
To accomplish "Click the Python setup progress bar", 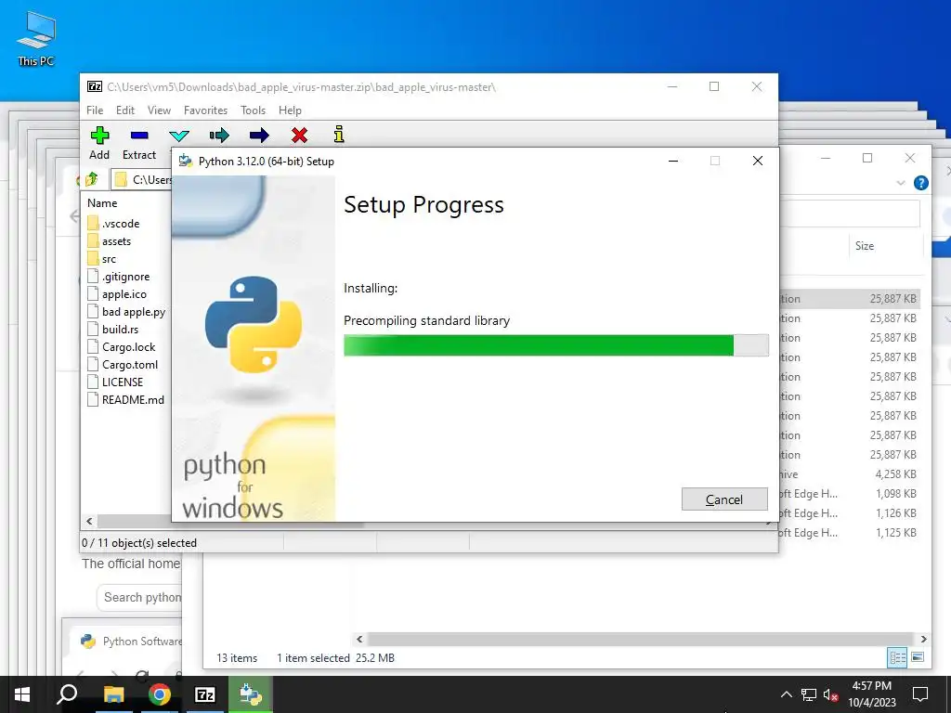I will (556, 345).
